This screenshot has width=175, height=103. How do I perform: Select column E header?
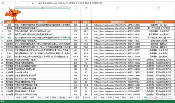[x=117, y=8]
